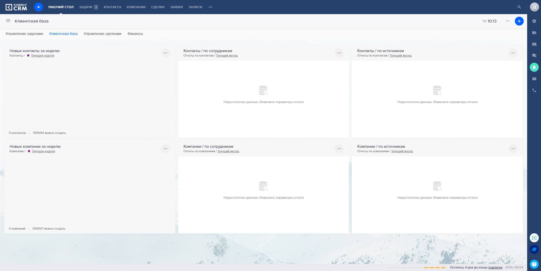Click database icon in Контакты / по сотрудникам
Screen dimensions: 541x271
click(x=263, y=90)
